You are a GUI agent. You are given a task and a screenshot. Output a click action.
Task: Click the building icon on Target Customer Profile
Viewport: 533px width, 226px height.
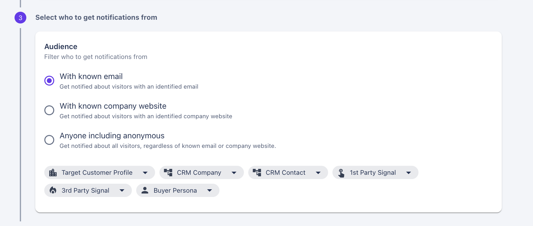point(53,173)
